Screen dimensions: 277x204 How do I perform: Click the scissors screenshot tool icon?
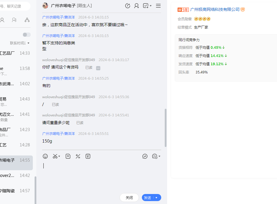55,156
